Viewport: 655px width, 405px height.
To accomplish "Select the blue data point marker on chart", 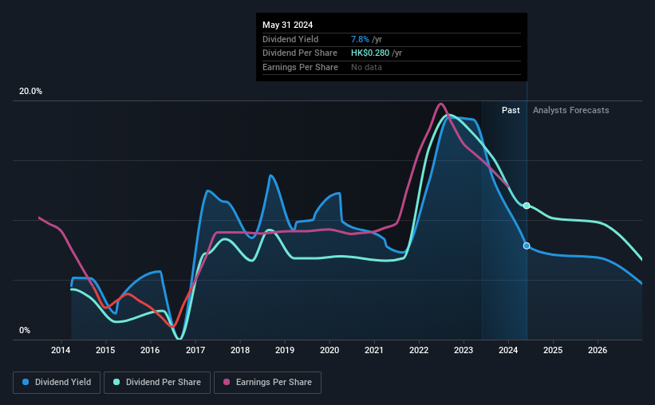I will (x=527, y=246).
